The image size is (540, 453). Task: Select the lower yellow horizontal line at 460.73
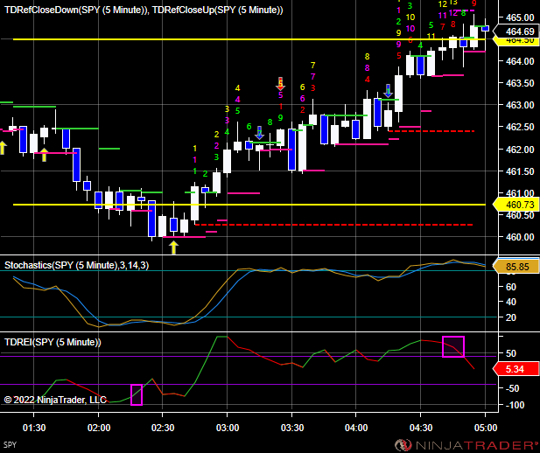249,205
